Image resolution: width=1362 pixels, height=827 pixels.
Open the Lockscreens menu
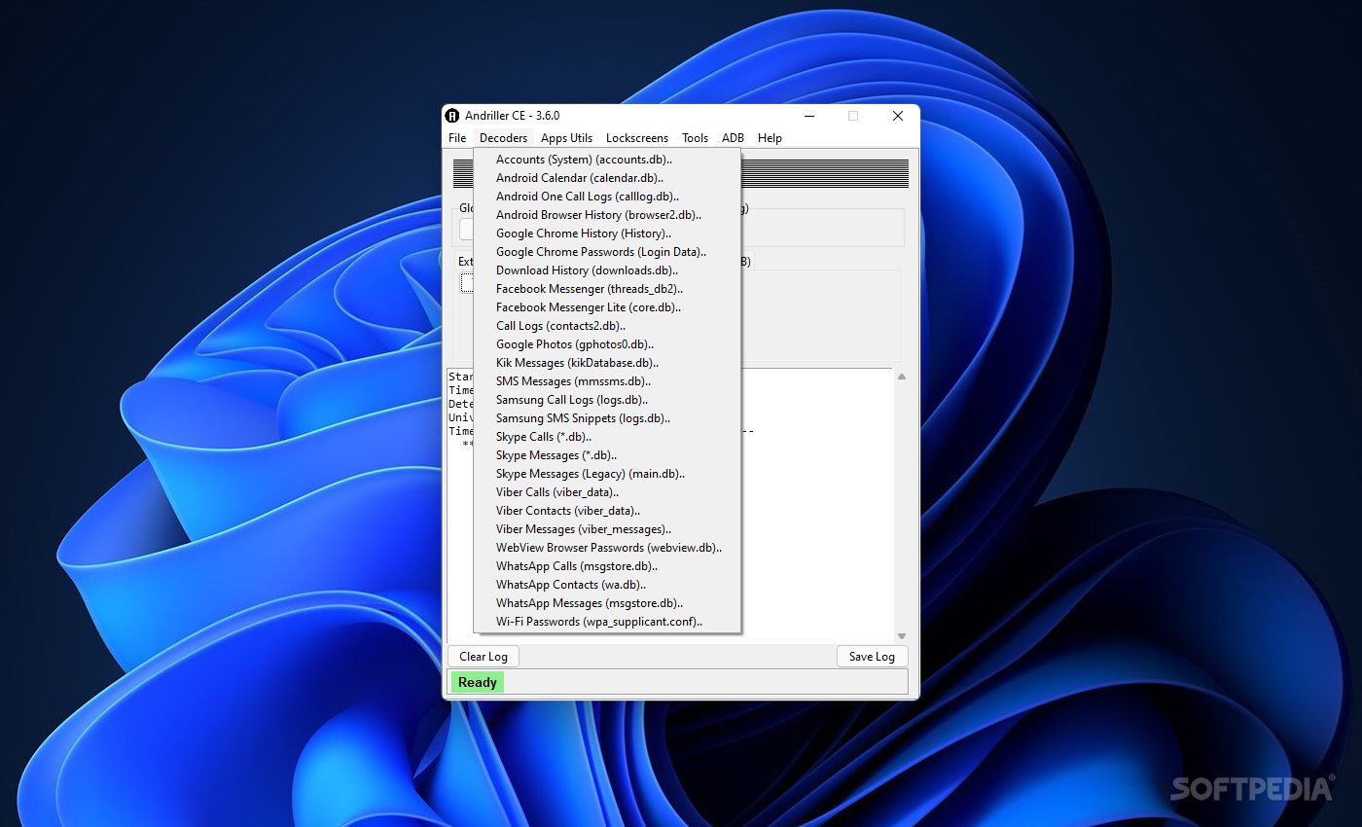[x=636, y=138]
